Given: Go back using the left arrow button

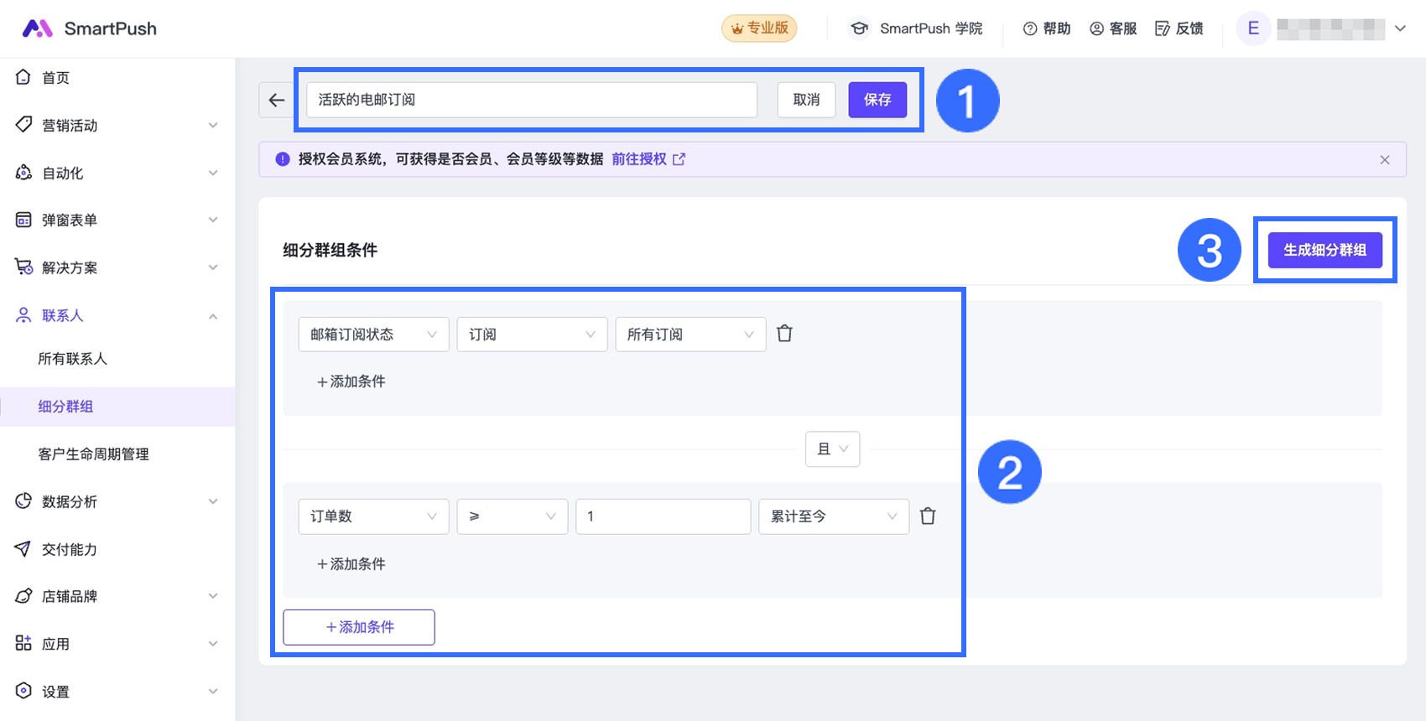Looking at the screenshot, I should point(276,100).
